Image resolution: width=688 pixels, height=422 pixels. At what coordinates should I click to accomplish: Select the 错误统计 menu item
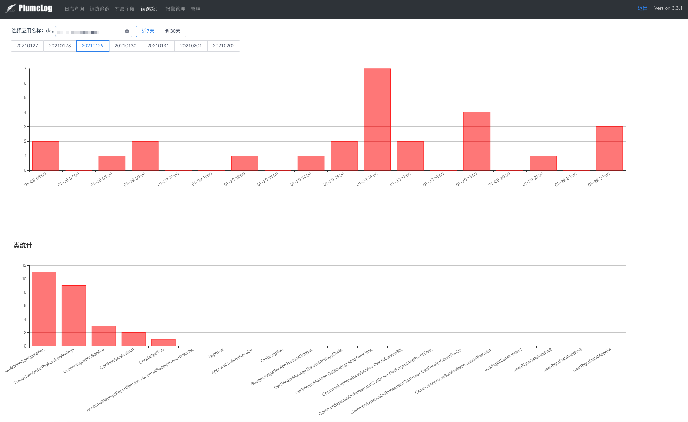(x=150, y=9)
